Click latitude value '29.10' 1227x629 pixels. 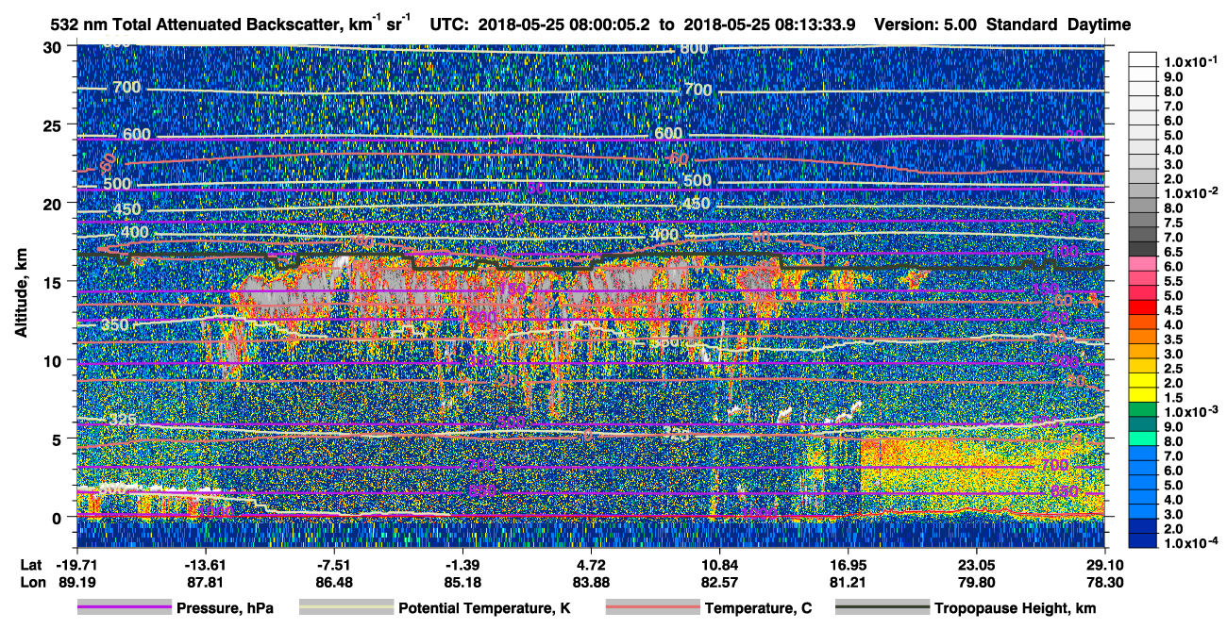point(1105,564)
